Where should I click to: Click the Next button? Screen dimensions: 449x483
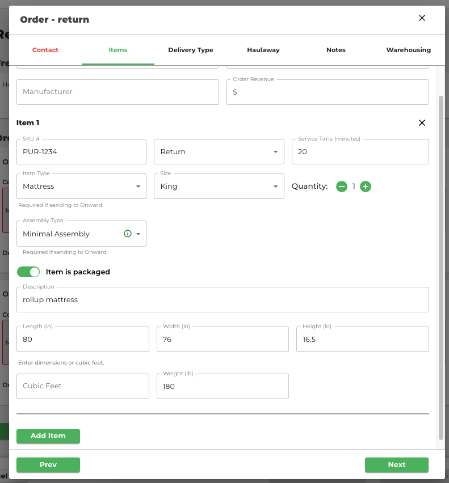click(396, 465)
